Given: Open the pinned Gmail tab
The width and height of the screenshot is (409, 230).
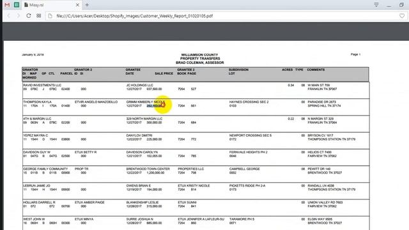Looking at the screenshot, I should 7,5.
